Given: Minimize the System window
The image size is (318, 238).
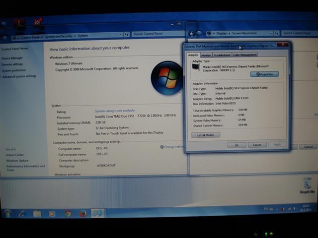Looking at the screenshot, I should (172, 24).
